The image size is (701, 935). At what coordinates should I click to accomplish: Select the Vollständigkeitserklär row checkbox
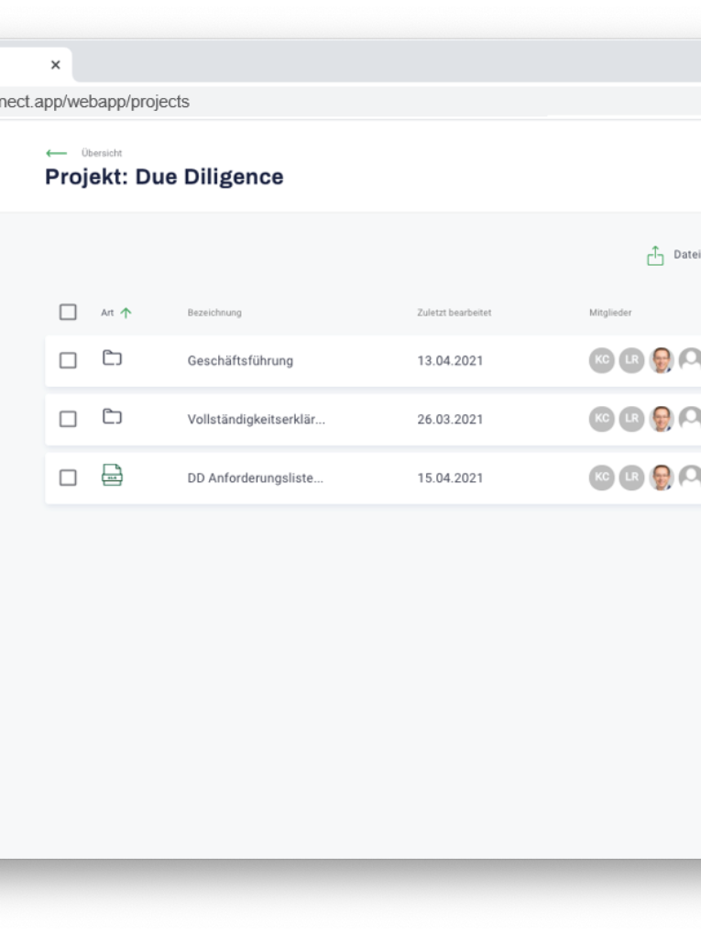pyautogui.click(x=68, y=419)
